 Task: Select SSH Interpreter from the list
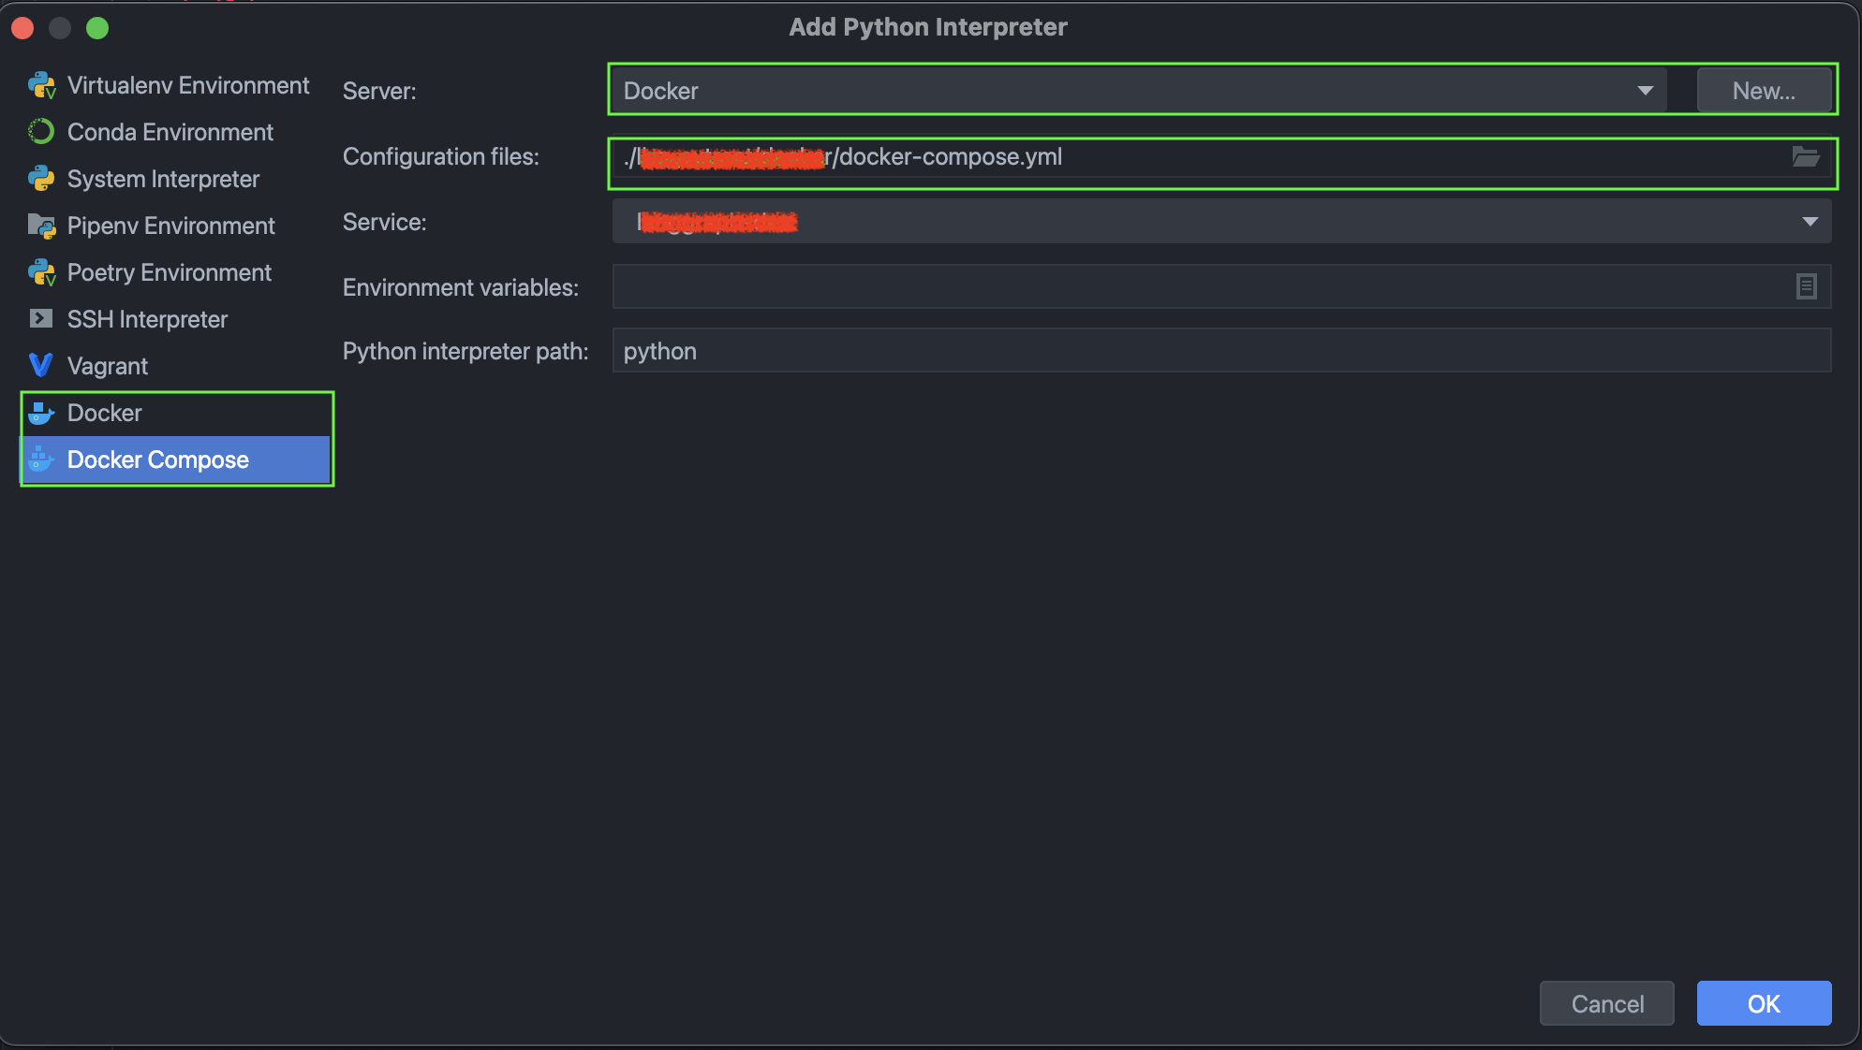click(147, 319)
